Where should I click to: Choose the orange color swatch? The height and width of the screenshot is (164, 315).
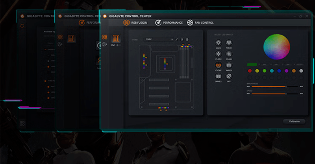coord(294,71)
